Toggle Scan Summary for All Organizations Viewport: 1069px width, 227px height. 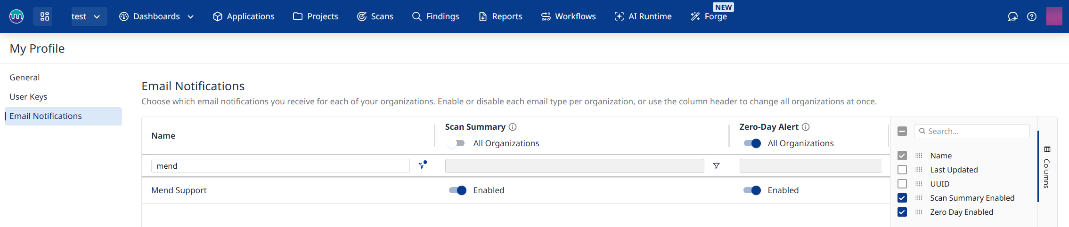point(457,143)
